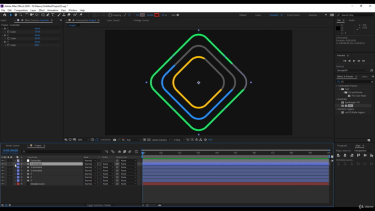Expand the Controller layer properties
Viewport: 375px width, 211px height.
pos(15,161)
